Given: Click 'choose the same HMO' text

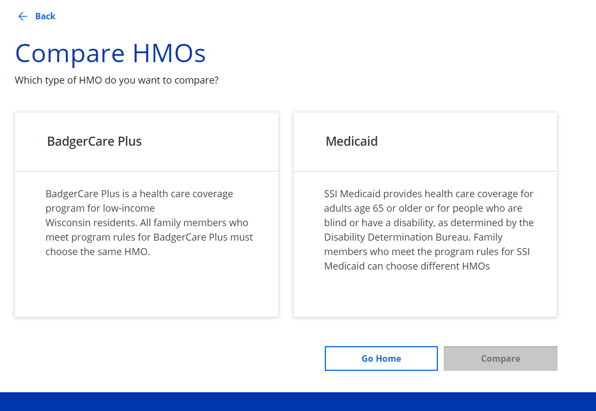Looking at the screenshot, I should pyautogui.click(x=98, y=252).
